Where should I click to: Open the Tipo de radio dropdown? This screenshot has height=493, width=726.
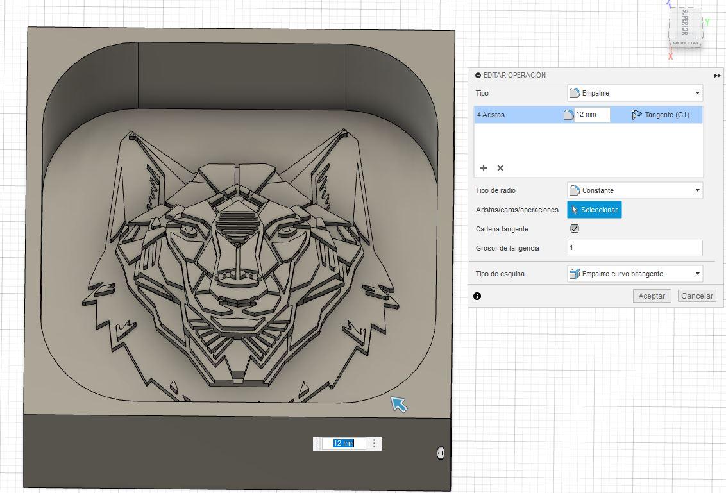(x=634, y=190)
